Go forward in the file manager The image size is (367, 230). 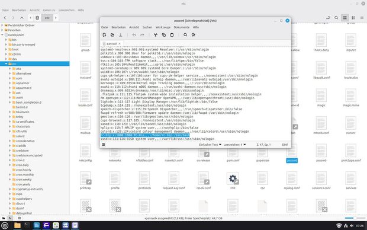[13, 18]
